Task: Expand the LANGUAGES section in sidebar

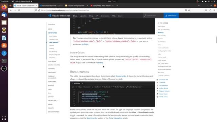Action: click(52, 73)
